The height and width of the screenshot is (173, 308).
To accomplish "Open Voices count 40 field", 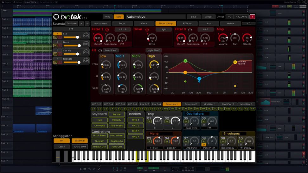I will coord(229,17).
